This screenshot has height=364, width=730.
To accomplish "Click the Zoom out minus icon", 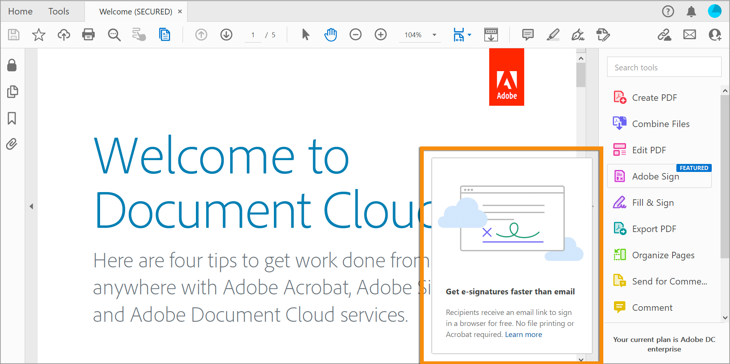I will [x=355, y=35].
